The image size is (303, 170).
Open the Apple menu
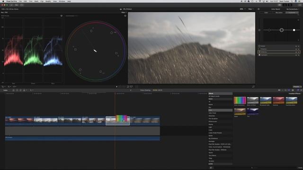[3, 1]
